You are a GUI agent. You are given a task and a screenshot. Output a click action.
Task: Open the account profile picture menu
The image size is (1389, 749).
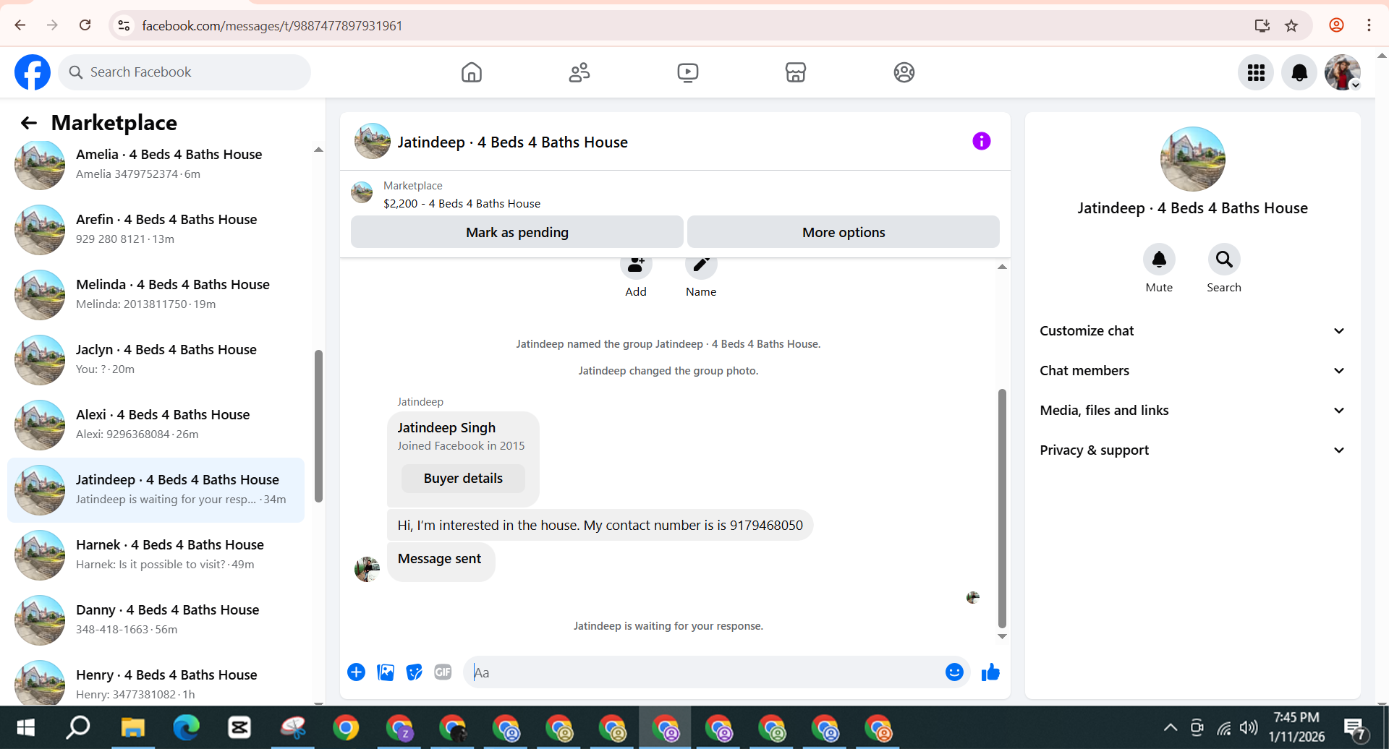[1343, 72]
